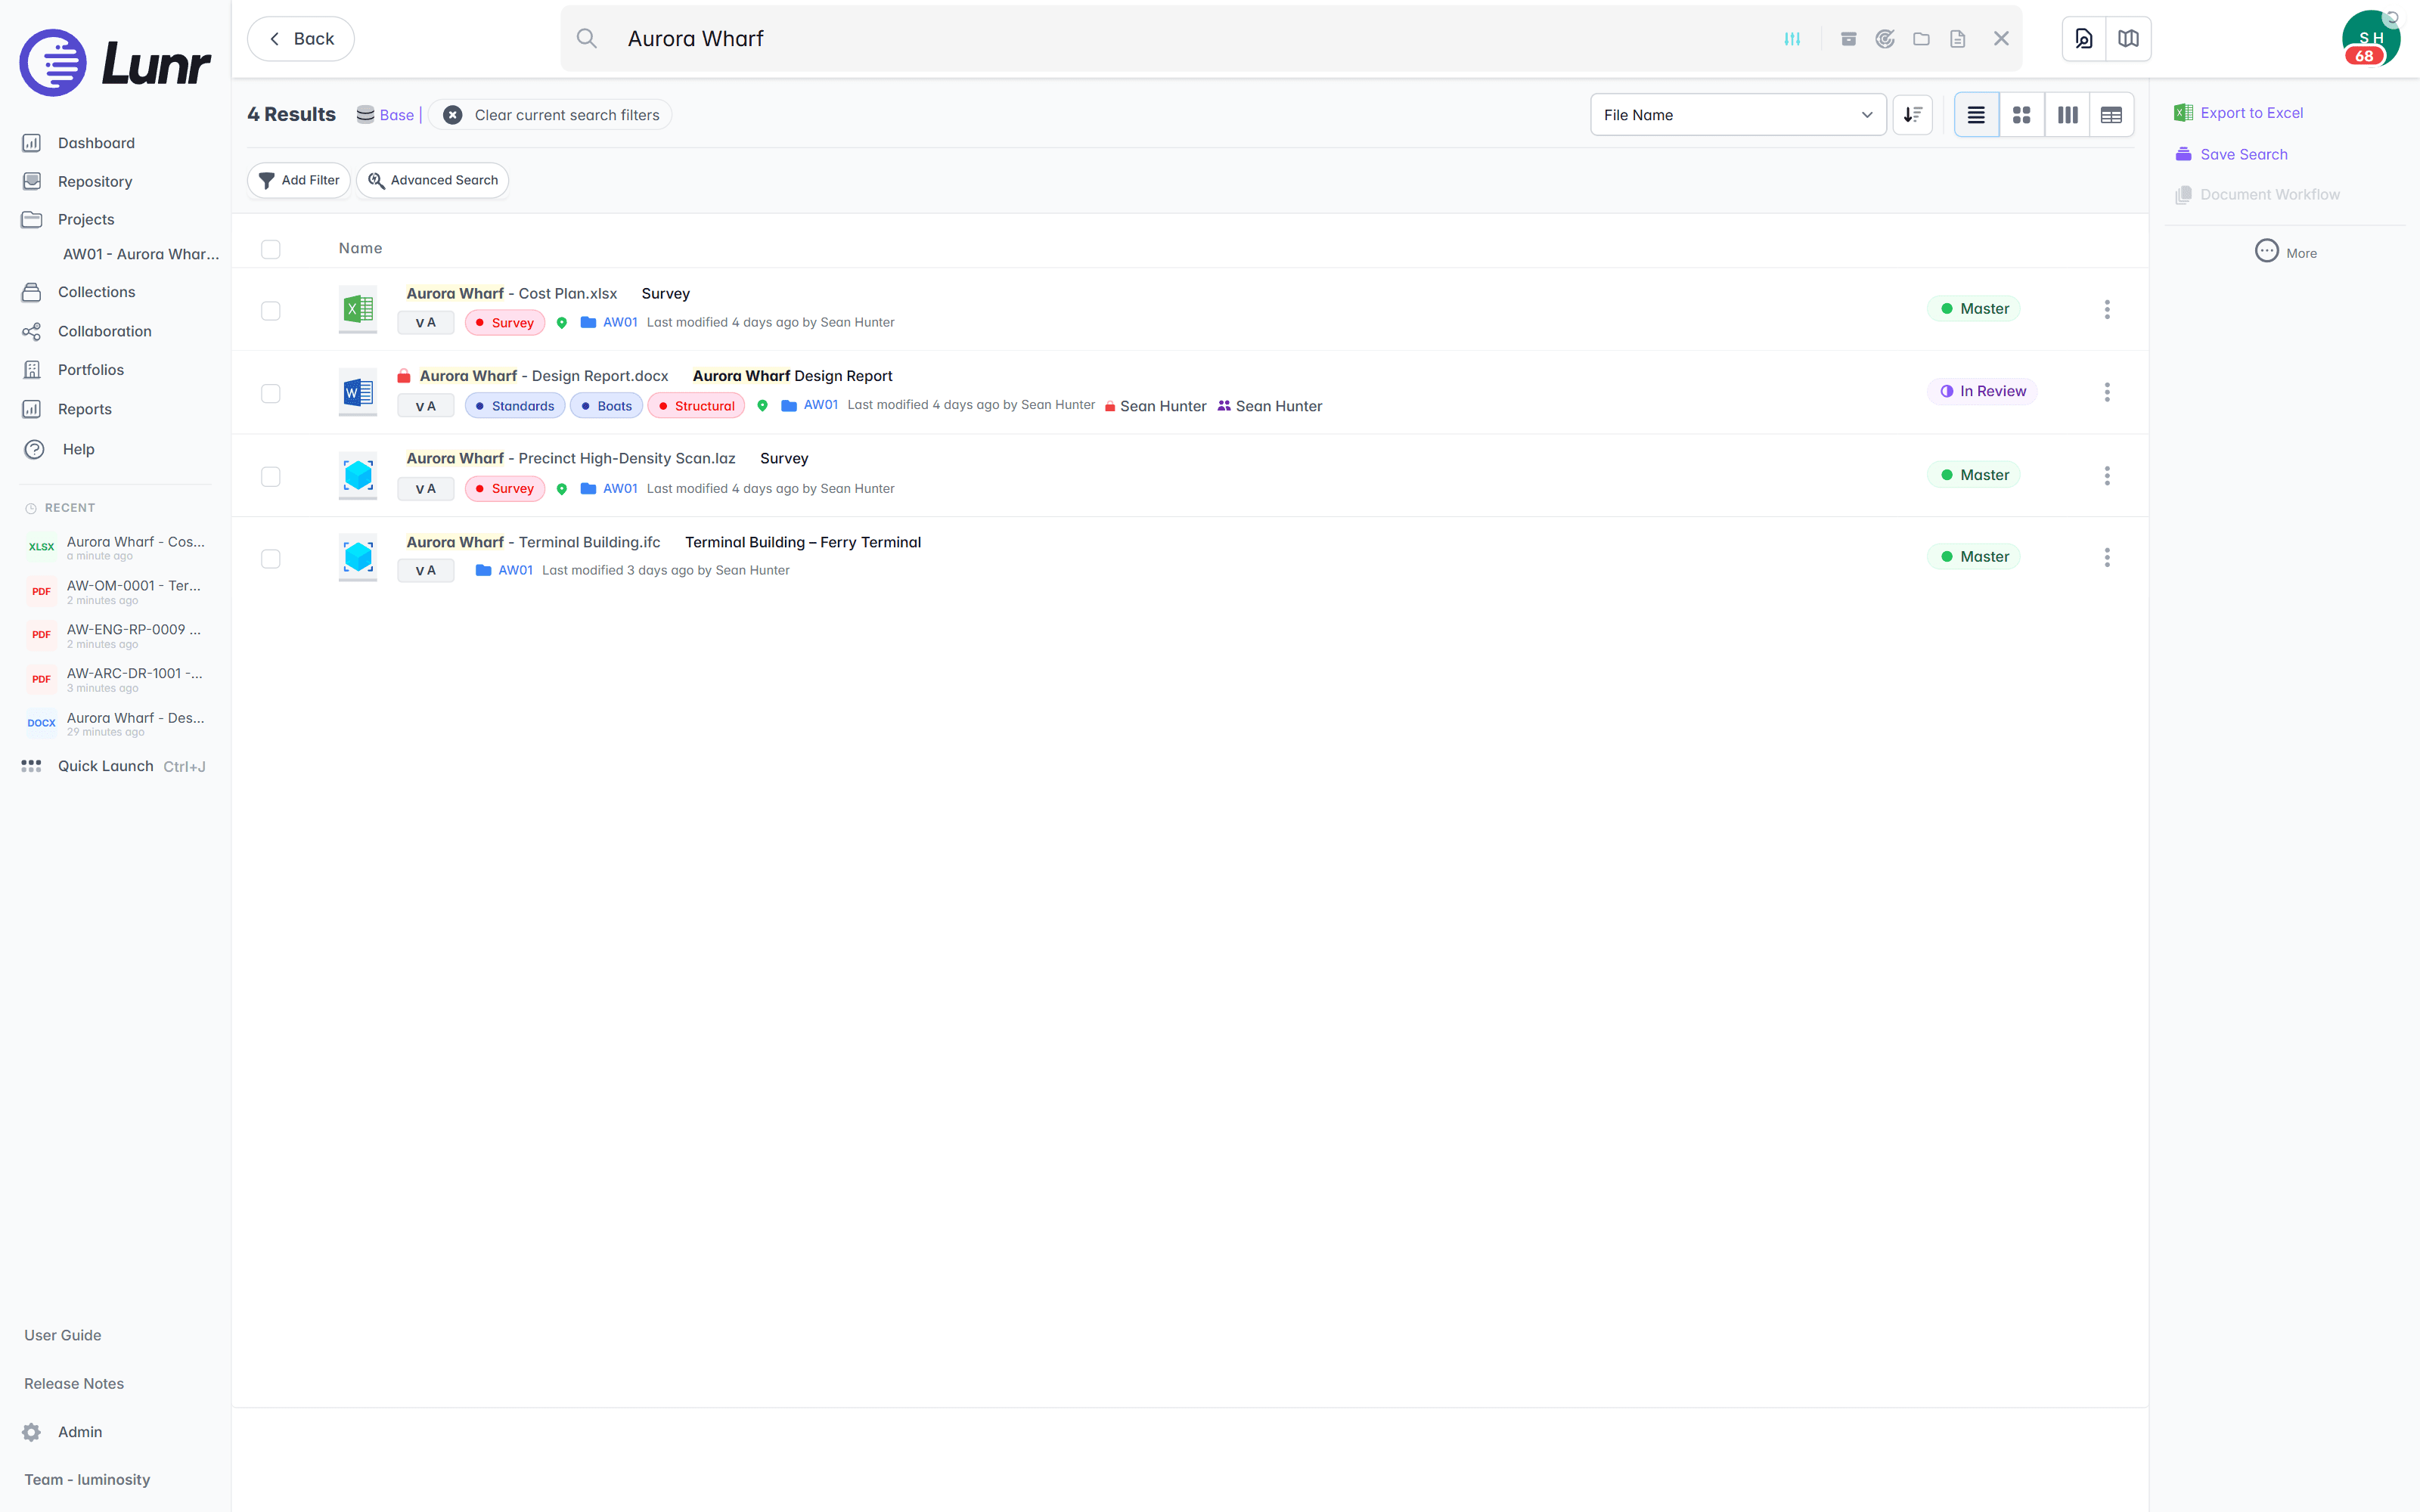Click the Structural tag on Design Report
This screenshot has height=1512, width=2420.
(x=696, y=406)
